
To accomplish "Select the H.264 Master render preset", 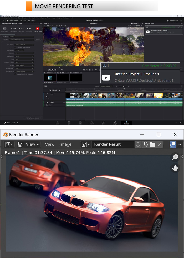I will tap(13, 29).
